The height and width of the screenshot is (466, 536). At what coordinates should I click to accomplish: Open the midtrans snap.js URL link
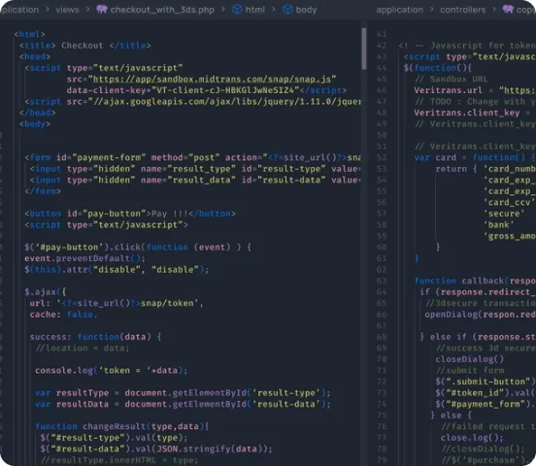pos(212,80)
